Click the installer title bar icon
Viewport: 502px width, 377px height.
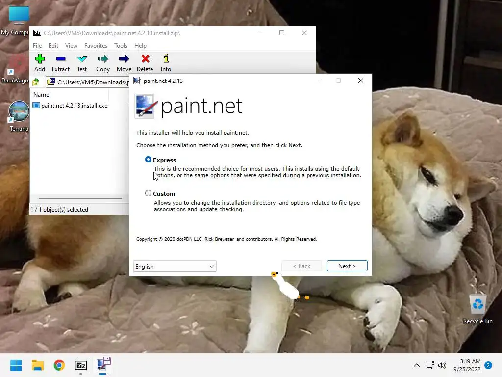pyautogui.click(x=137, y=81)
